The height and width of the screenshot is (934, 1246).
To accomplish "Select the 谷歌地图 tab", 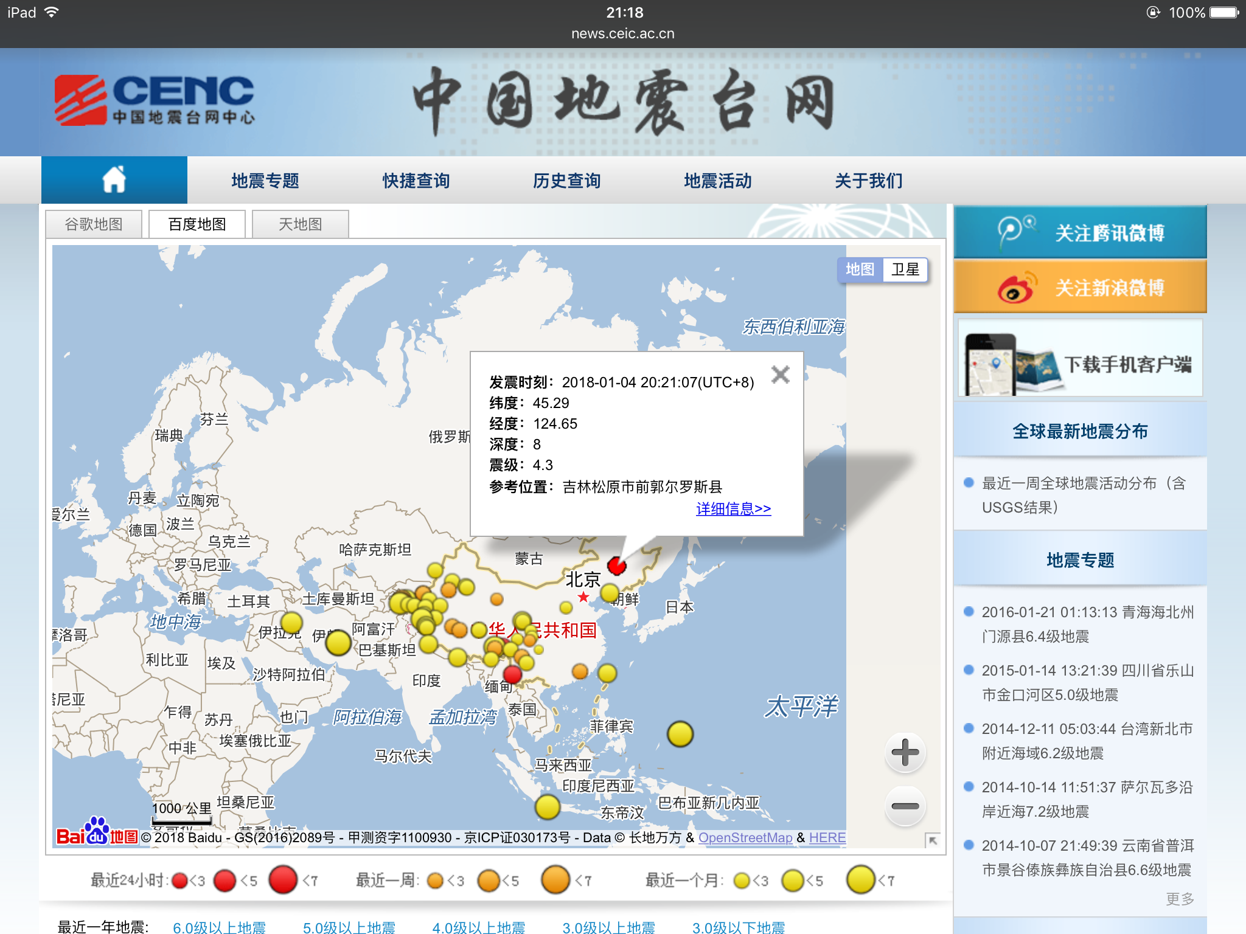I will click(94, 224).
